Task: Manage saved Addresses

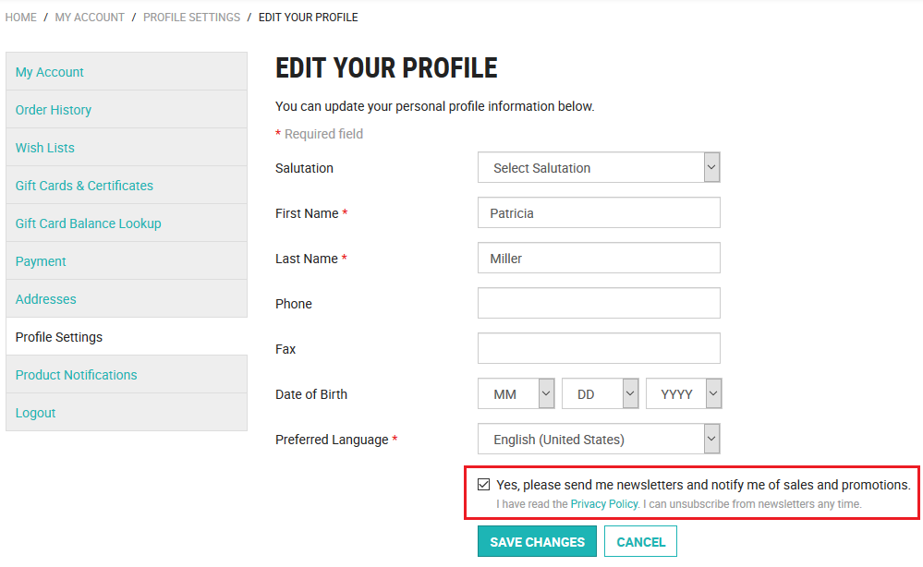Action: click(45, 298)
